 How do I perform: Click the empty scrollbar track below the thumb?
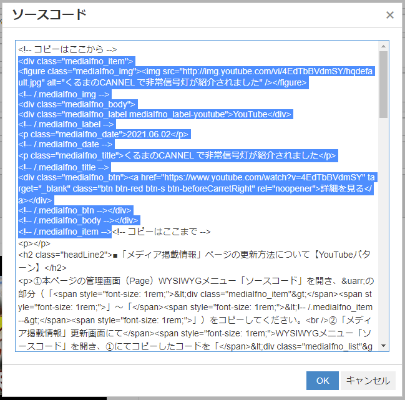coord(383,237)
